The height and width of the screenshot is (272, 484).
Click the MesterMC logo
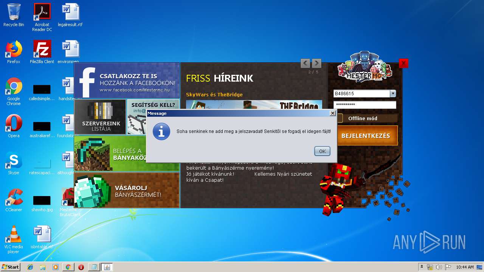tap(365, 67)
